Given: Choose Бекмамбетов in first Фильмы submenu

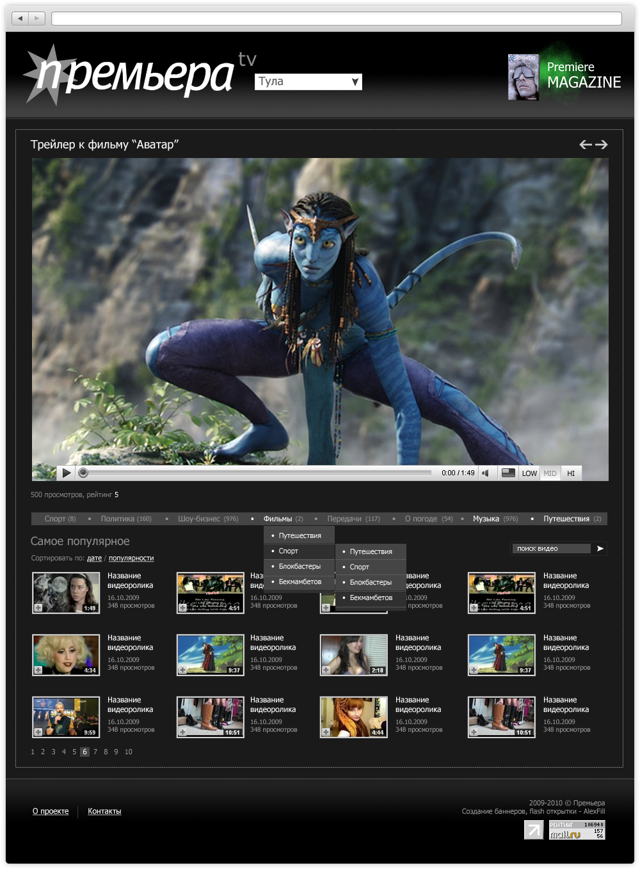Looking at the screenshot, I should click(299, 581).
